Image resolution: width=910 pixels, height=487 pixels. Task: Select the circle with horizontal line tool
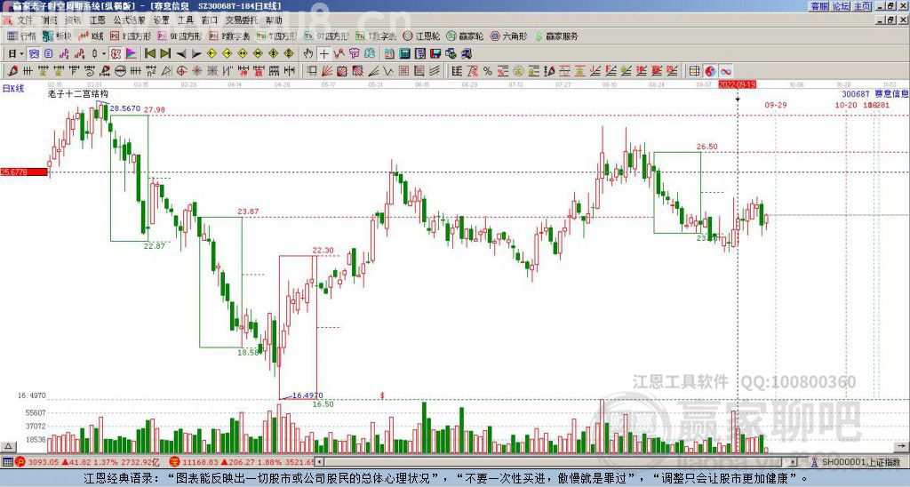tap(120, 71)
